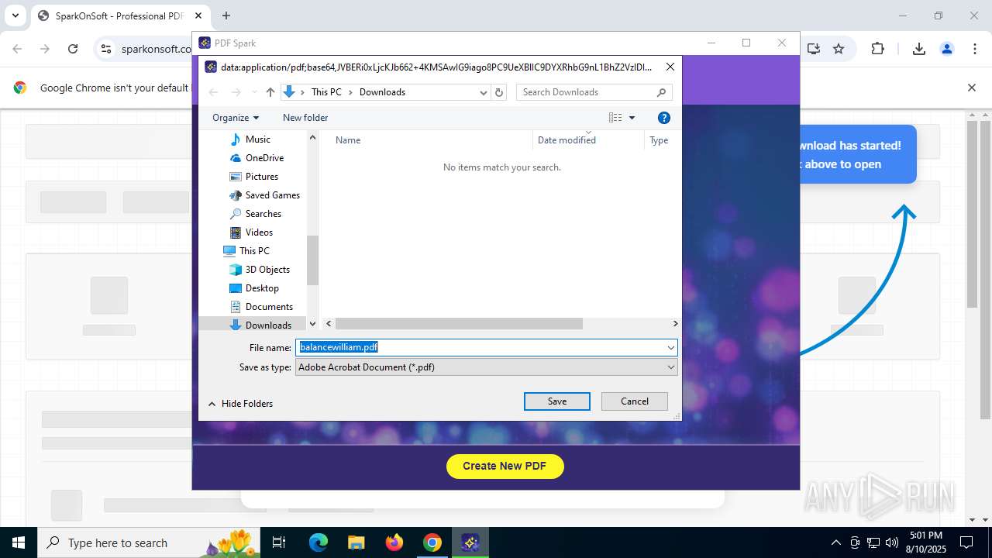Image resolution: width=992 pixels, height=558 pixels.
Task: Switch to the SparkOnSoft tab
Action: tap(119, 15)
